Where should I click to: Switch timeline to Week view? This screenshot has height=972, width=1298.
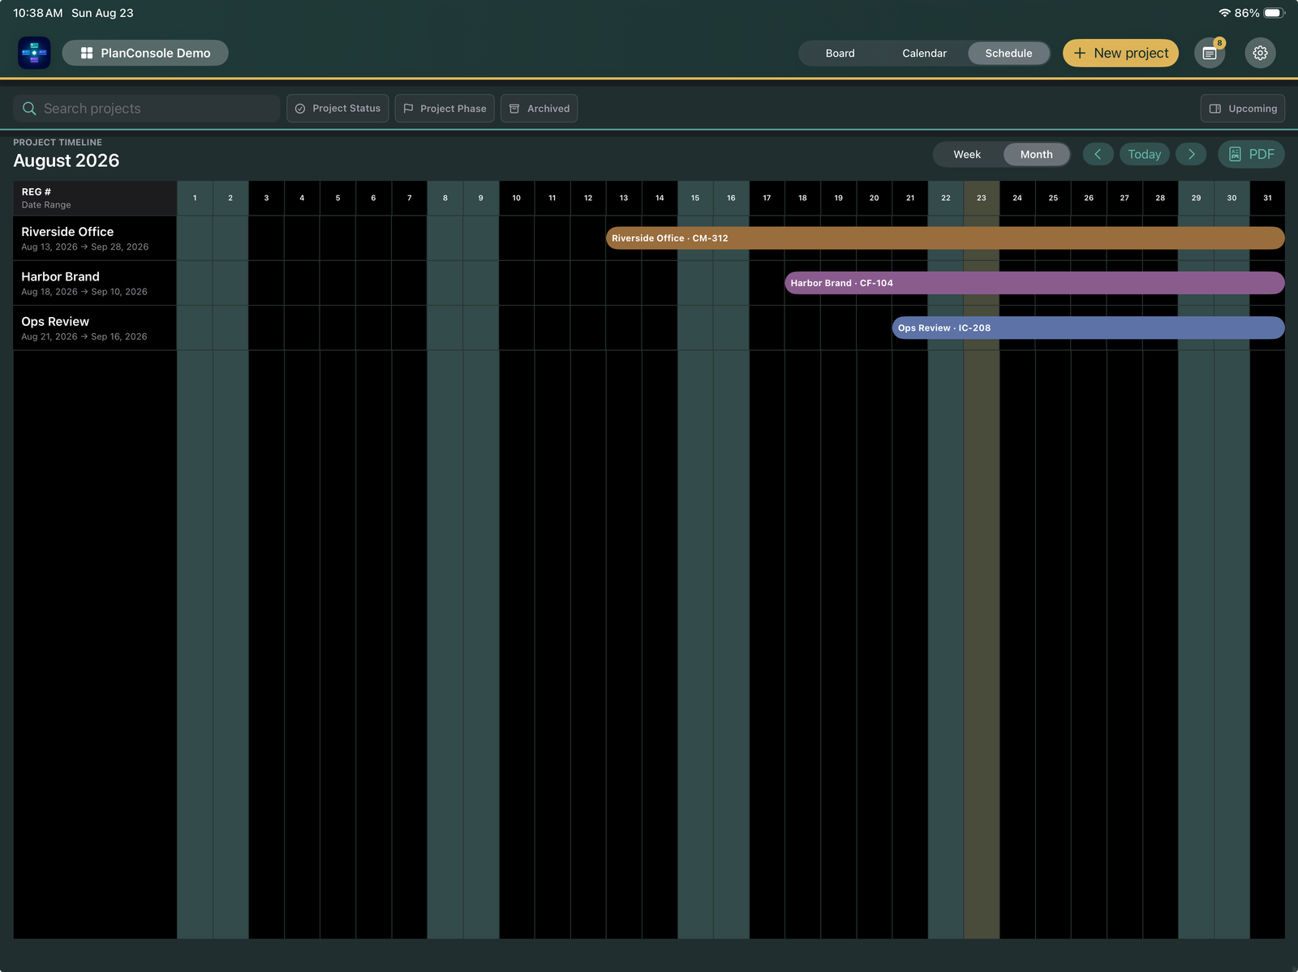click(x=967, y=154)
